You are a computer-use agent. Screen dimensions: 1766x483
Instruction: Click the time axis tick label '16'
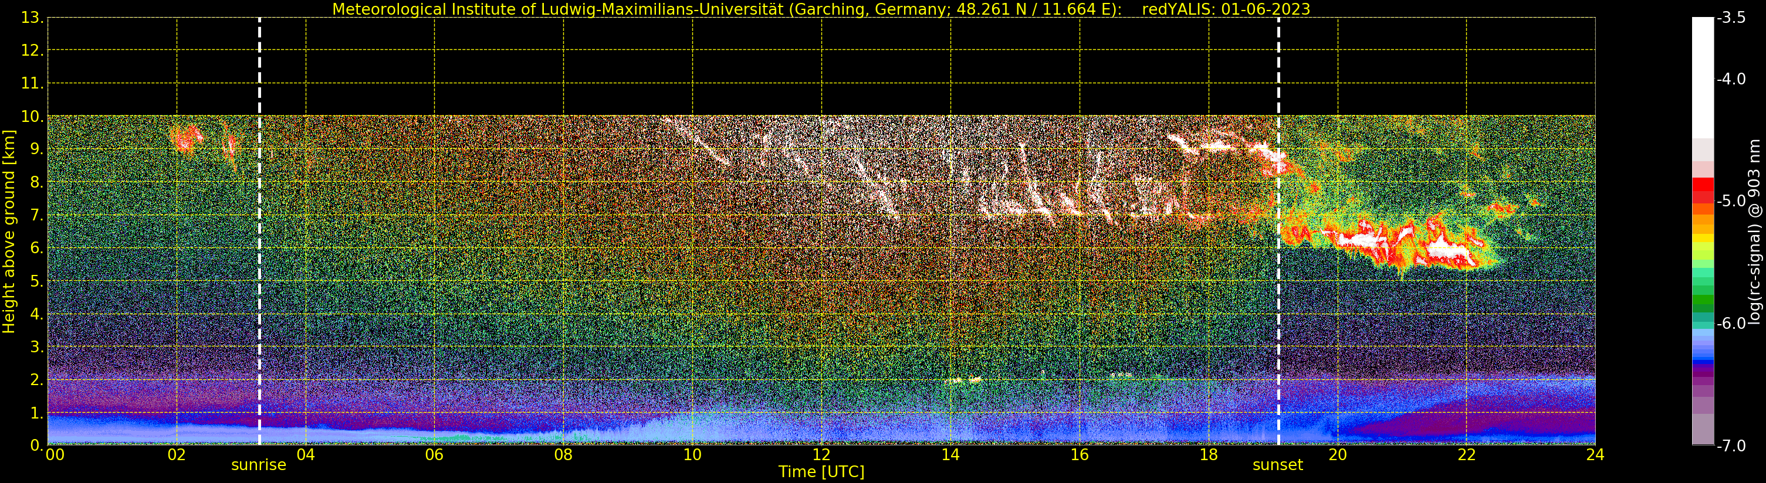[1080, 455]
